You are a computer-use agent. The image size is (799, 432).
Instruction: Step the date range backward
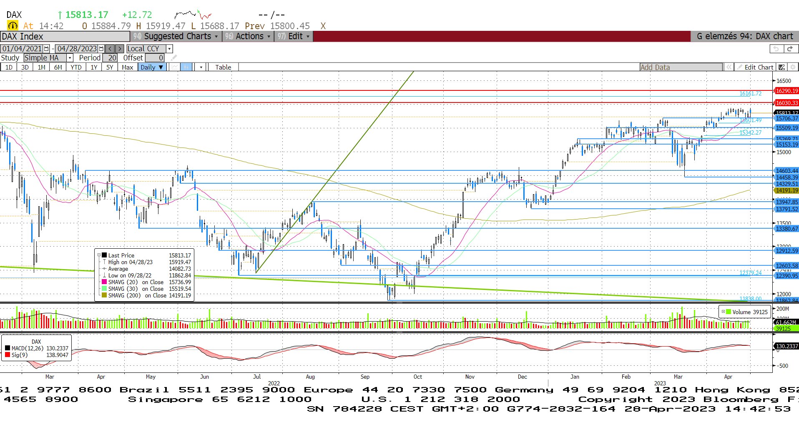(110, 49)
